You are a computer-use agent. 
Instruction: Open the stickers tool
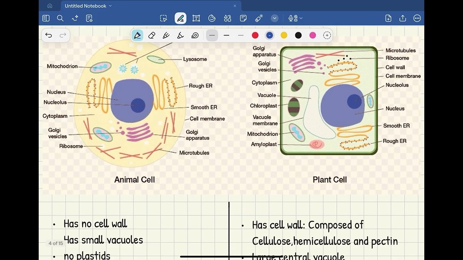(x=212, y=18)
